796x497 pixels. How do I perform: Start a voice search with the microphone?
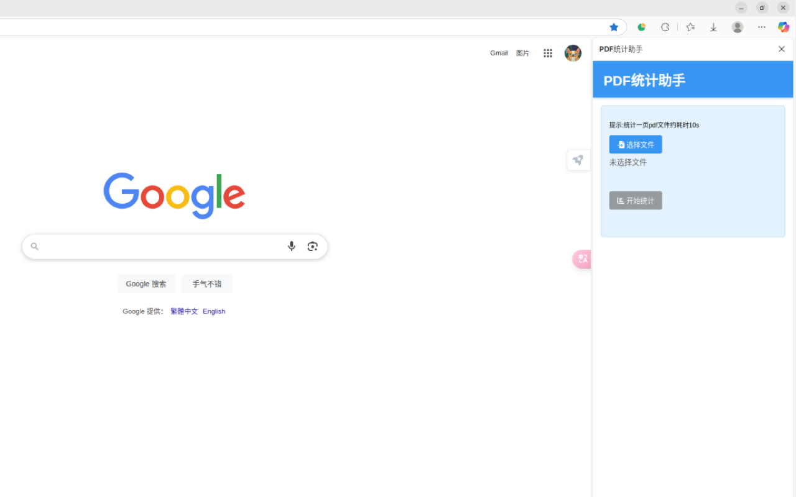pyautogui.click(x=292, y=247)
